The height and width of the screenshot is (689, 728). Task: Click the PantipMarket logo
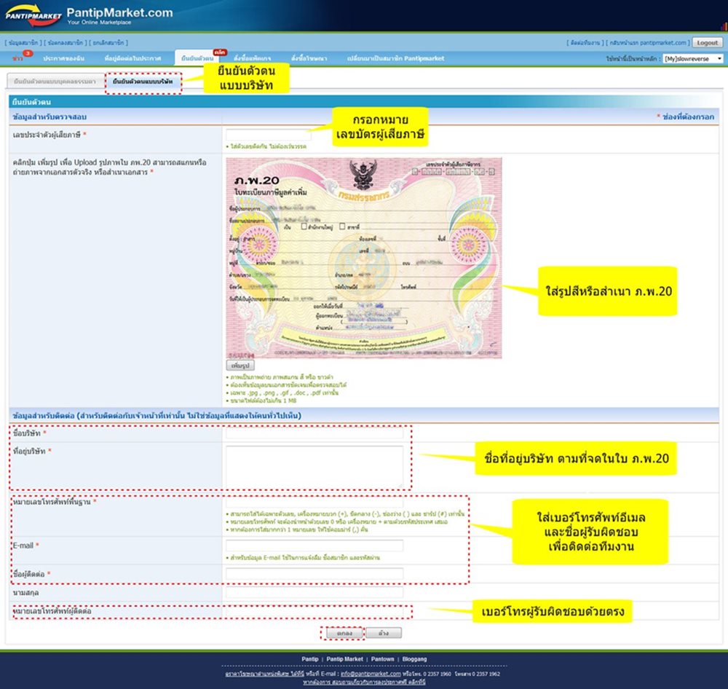click(89, 16)
